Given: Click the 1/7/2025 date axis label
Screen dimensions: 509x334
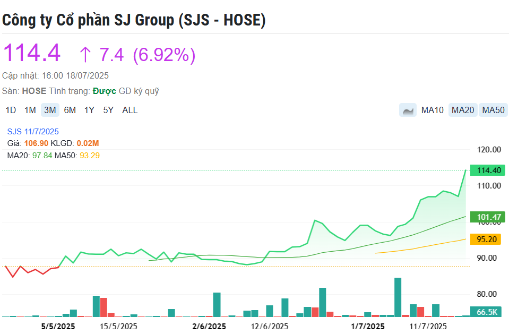Looking at the screenshot, I should pyautogui.click(x=368, y=326).
